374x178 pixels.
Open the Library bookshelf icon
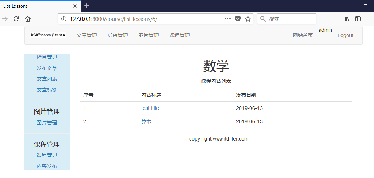click(346, 19)
